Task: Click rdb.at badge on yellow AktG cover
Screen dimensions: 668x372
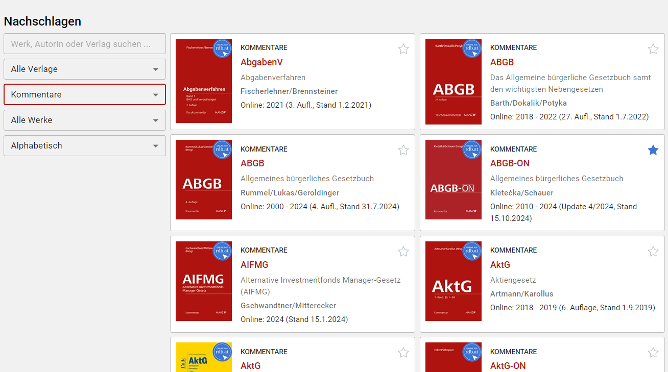Action: tap(222, 352)
